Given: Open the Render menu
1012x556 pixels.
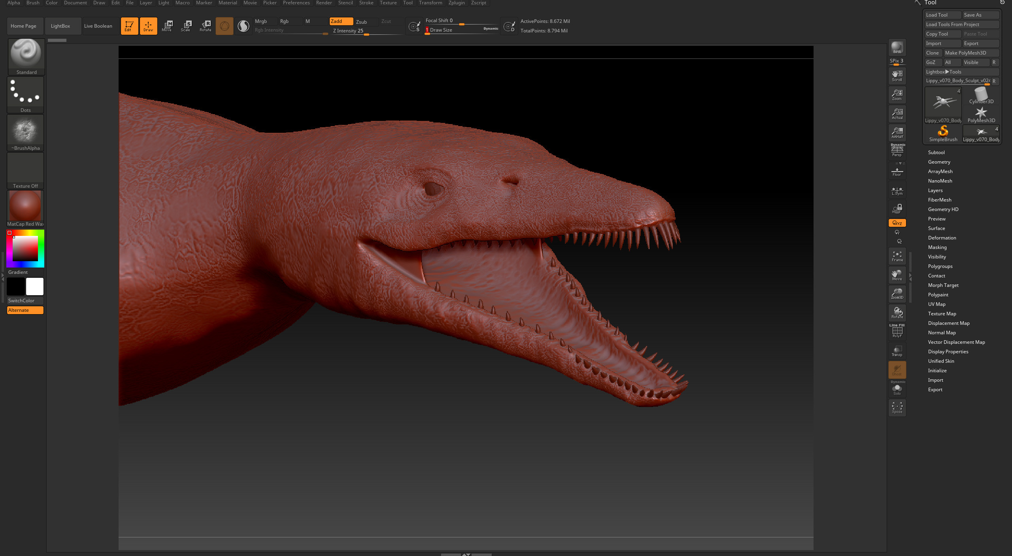Looking at the screenshot, I should [x=324, y=3].
